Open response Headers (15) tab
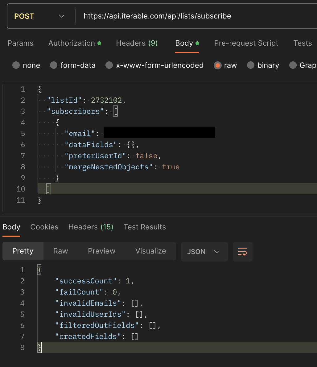 click(91, 227)
